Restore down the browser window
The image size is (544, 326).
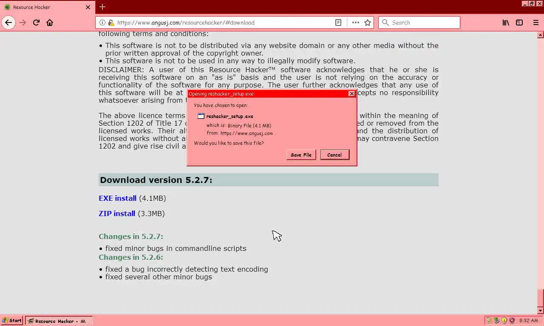point(531,3)
